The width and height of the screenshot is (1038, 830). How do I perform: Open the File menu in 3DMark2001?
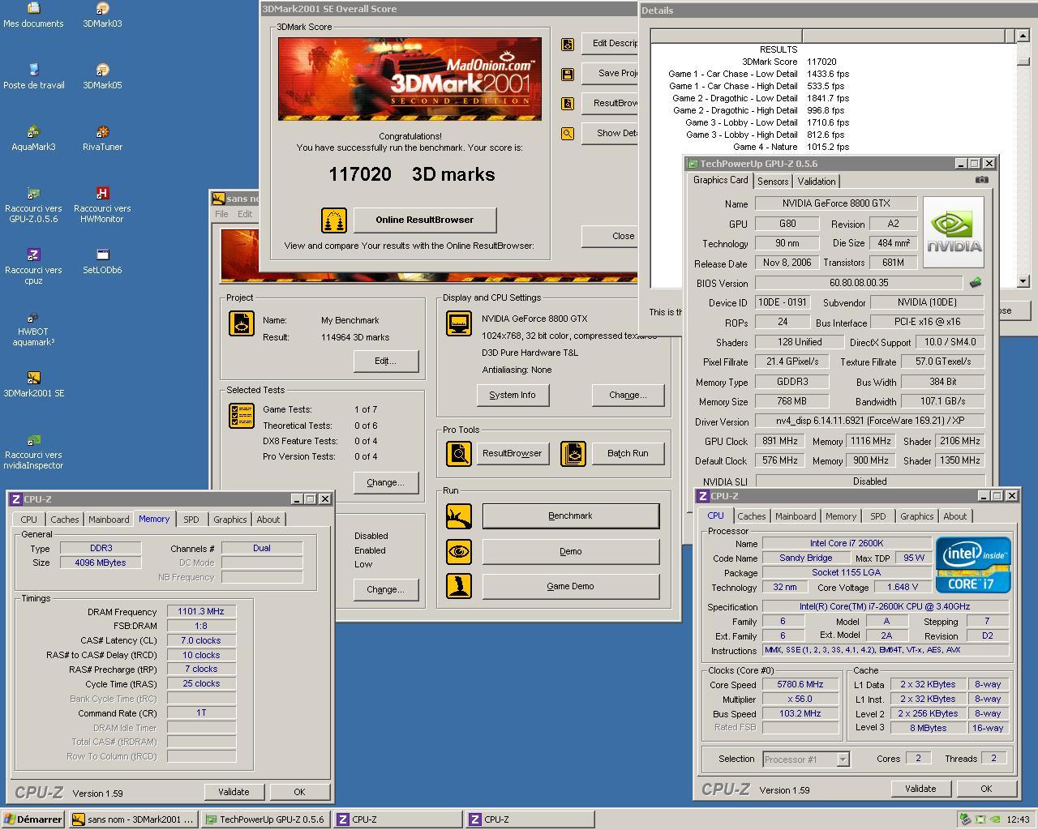[x=221, y=214]
